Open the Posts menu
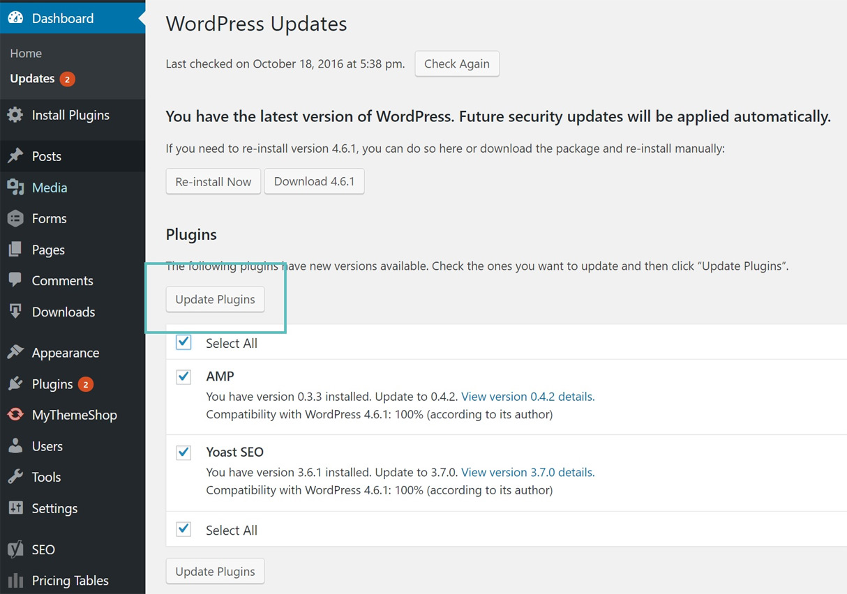 click(73, 156)
